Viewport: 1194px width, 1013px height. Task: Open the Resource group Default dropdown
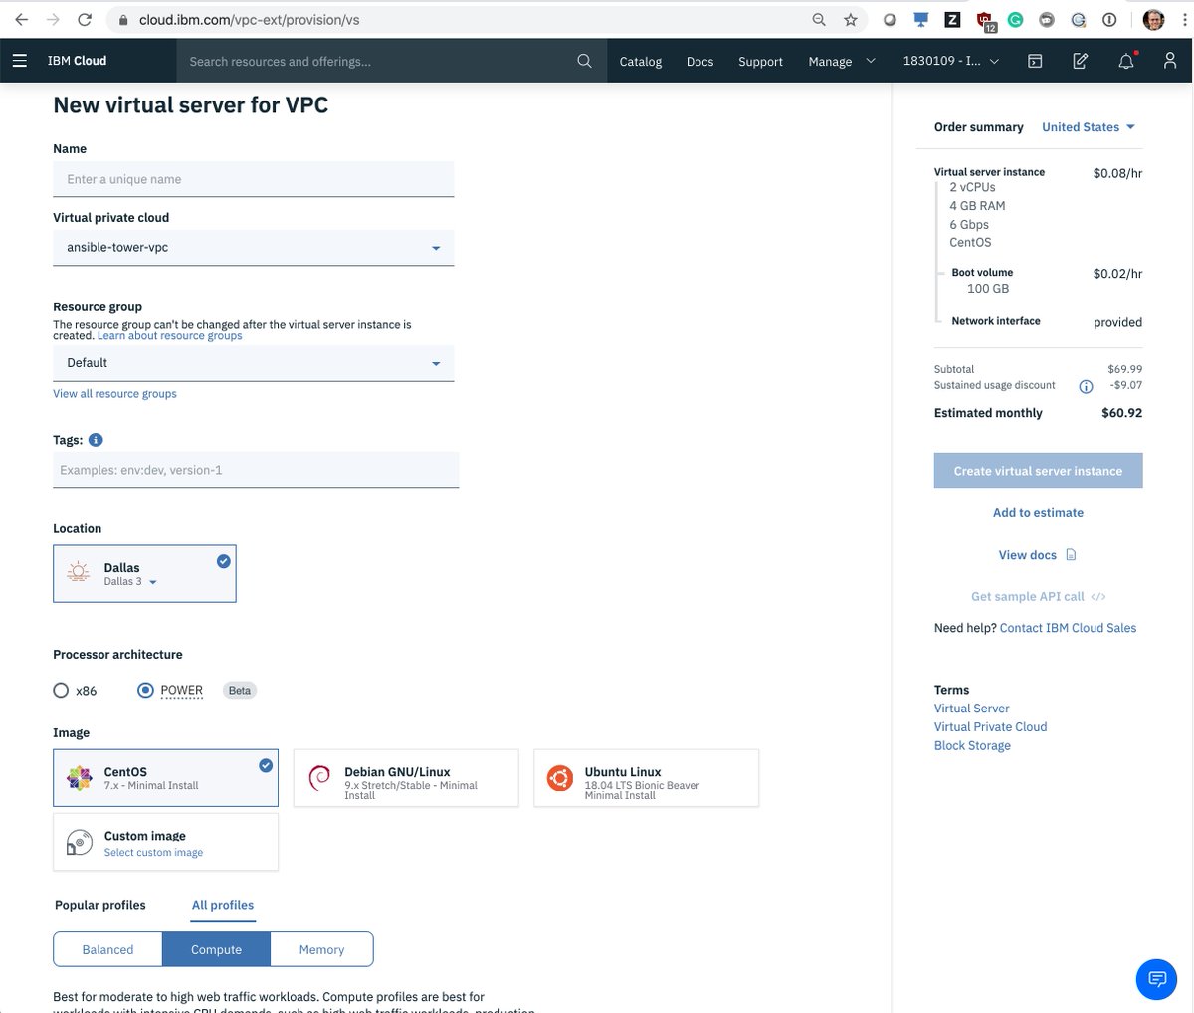click(x=254, y=363)
